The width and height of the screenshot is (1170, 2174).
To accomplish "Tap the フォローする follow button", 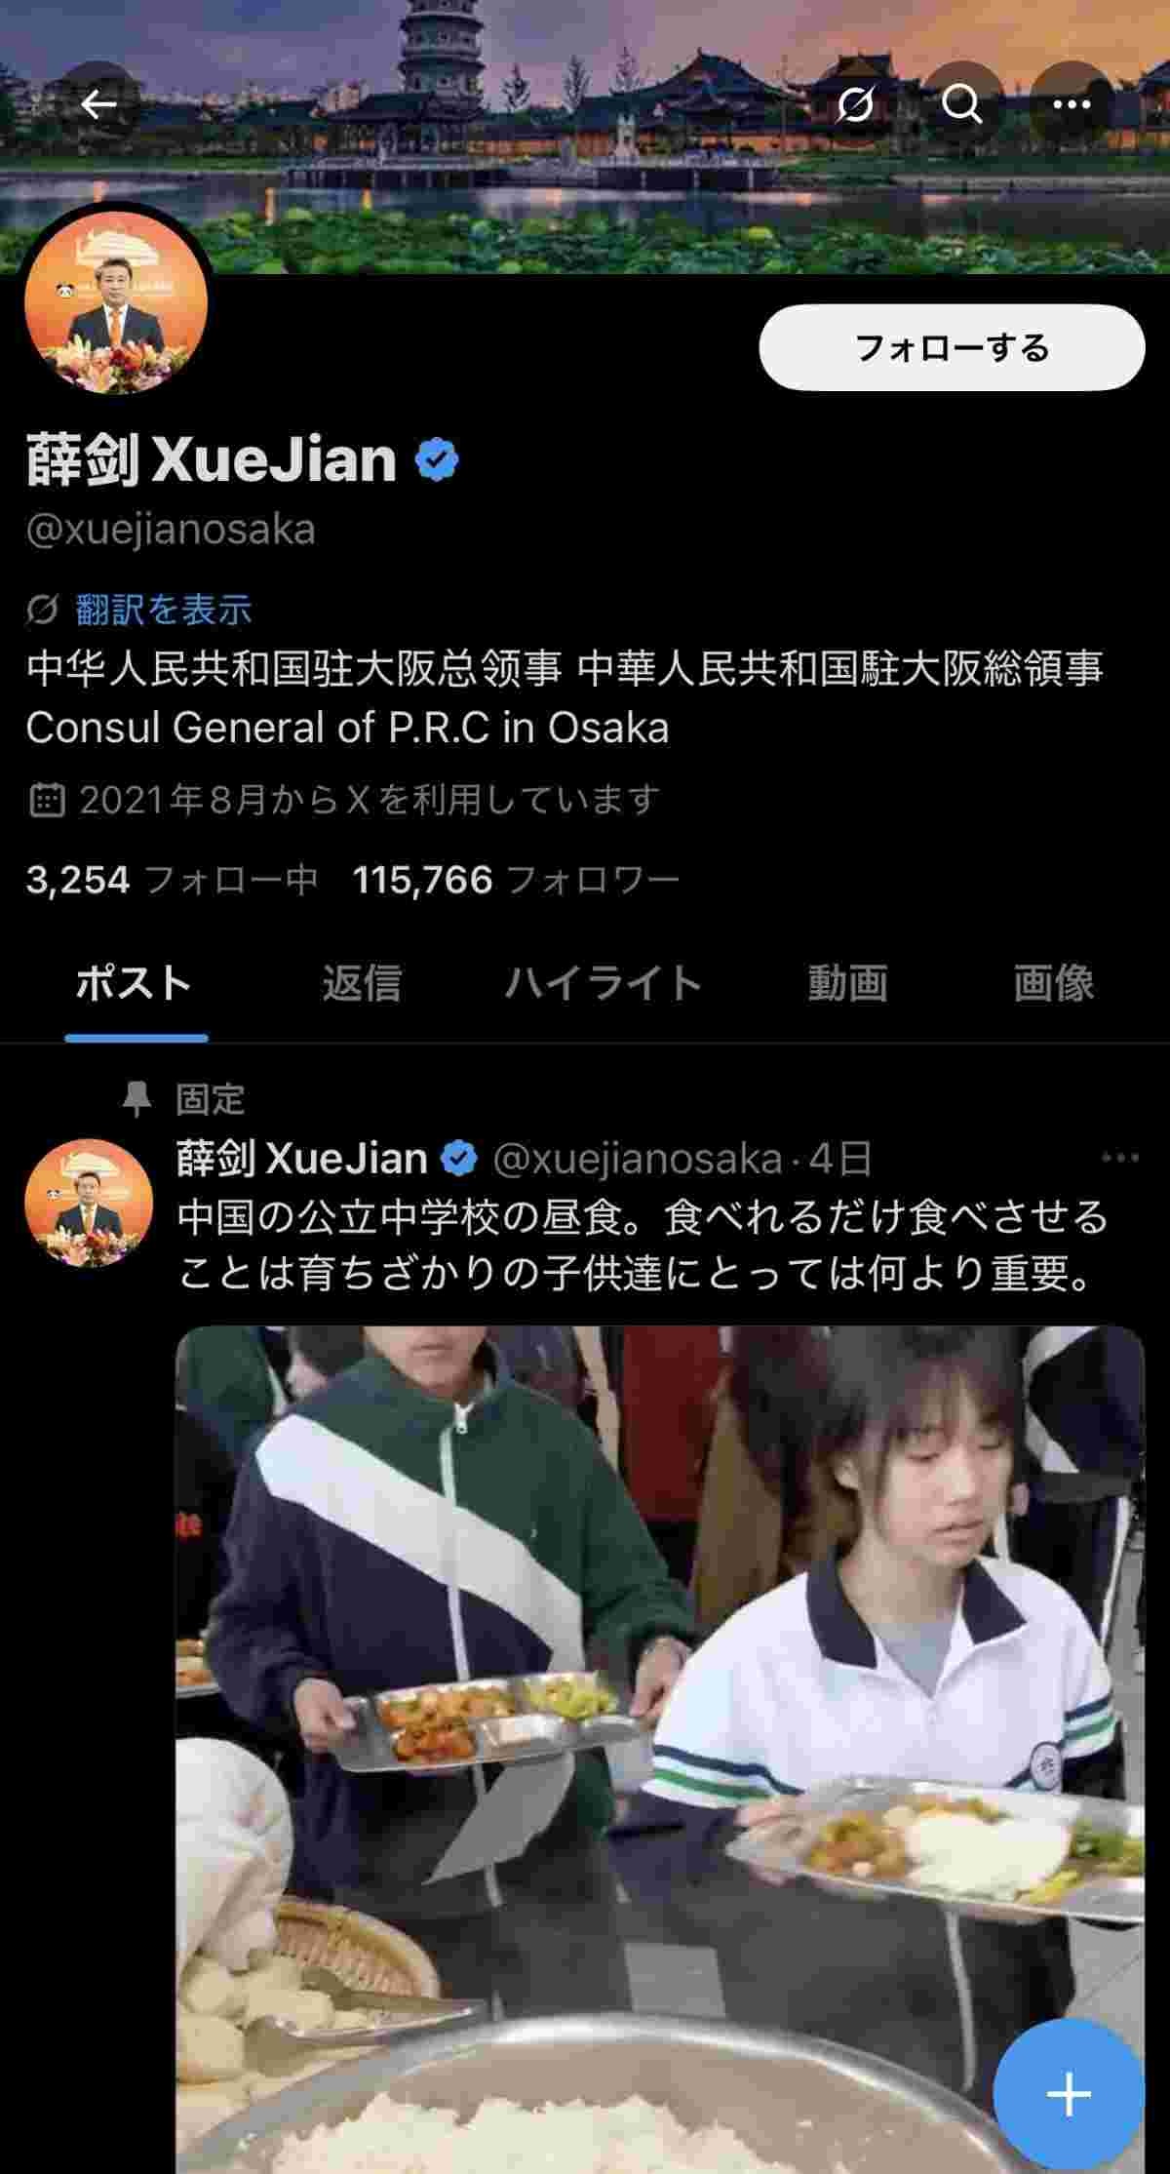I will 952,348.
